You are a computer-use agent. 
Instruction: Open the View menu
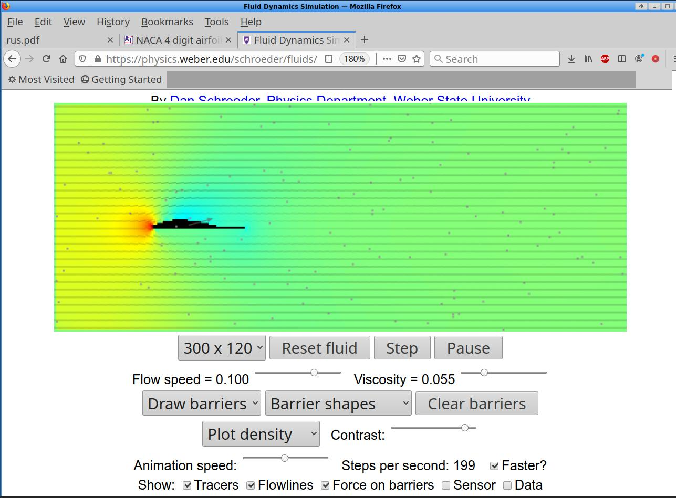coord(74,22)
